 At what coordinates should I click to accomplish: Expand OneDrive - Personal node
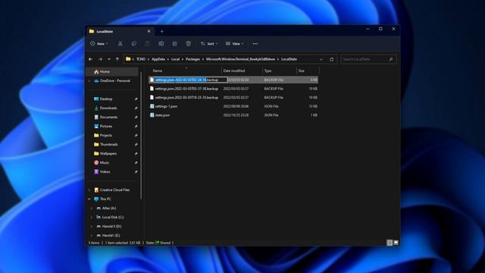pyautogui.click(x=89, y=81)
